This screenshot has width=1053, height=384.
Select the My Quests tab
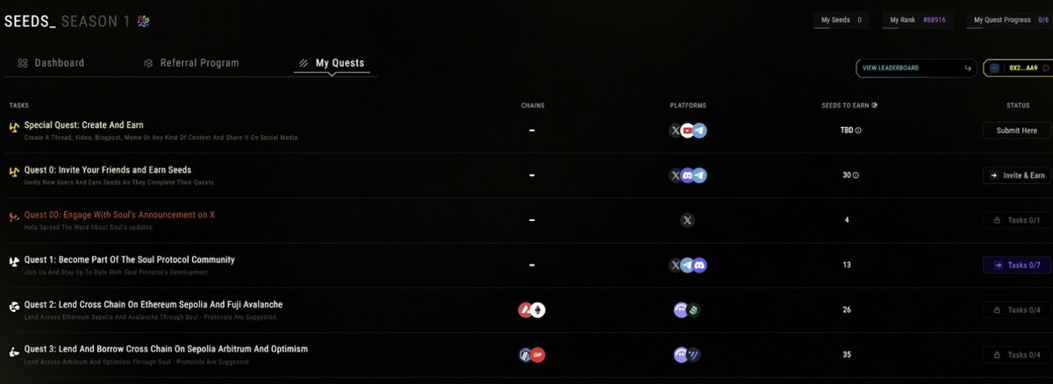click(x=332, y=63)
